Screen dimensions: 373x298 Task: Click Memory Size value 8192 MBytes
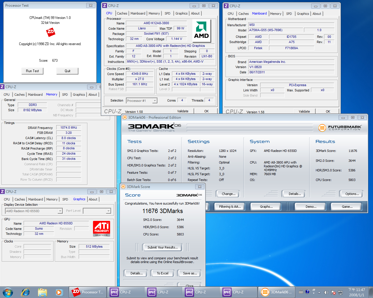32,110
